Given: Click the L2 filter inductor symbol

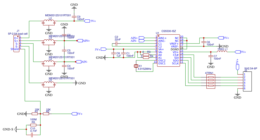Looking at the screenshot, I should (49, 22).
